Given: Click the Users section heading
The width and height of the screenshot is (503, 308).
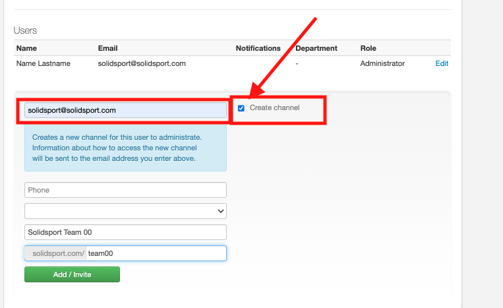Looking at the screenshot, I should [x=26, y=30].
